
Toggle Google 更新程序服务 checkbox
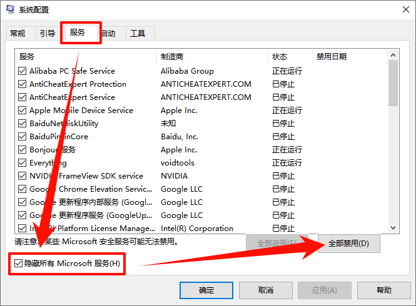click(23, 215)
